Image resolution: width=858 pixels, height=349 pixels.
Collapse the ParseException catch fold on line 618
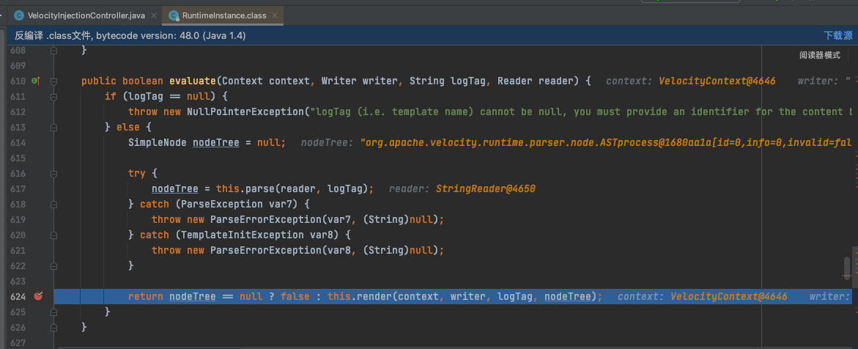[x=53, y=205]
